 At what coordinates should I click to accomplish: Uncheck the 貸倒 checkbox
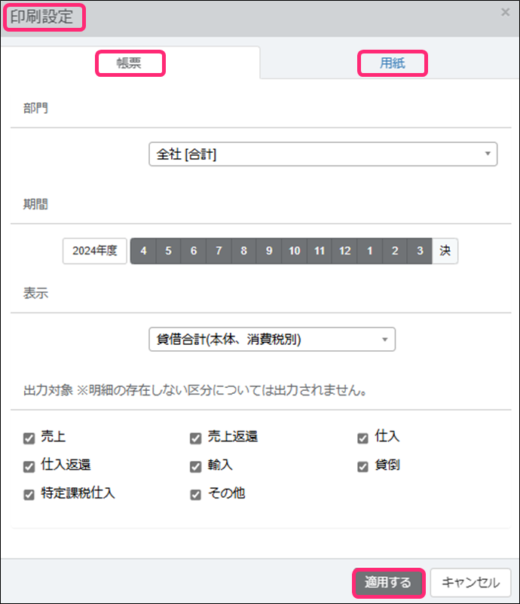[x=362, y=467]
